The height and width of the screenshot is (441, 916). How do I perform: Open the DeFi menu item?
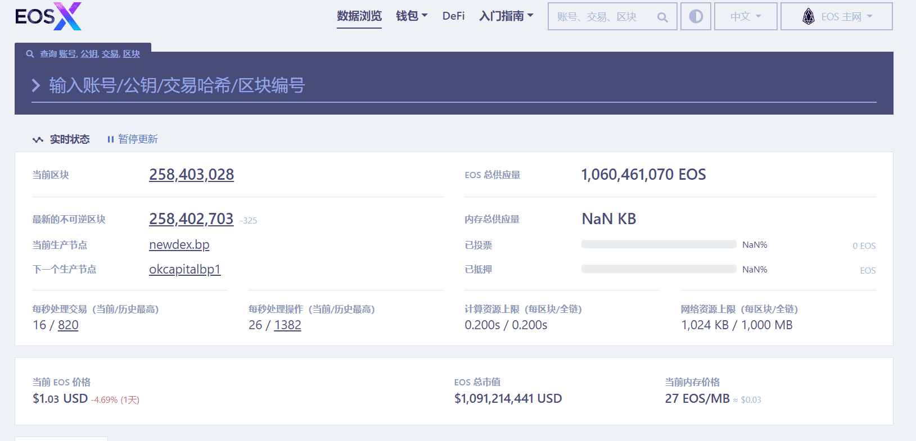[x=453, y=16]
